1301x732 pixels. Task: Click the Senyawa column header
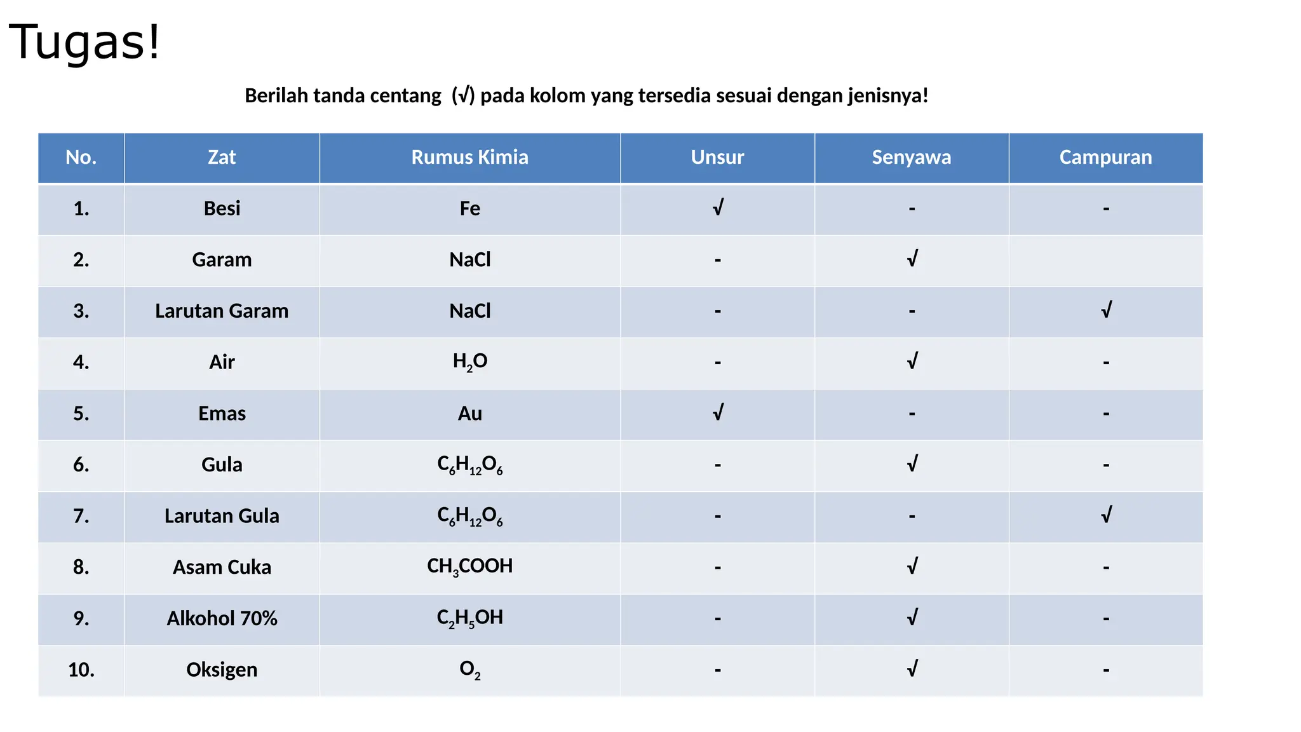912,158
